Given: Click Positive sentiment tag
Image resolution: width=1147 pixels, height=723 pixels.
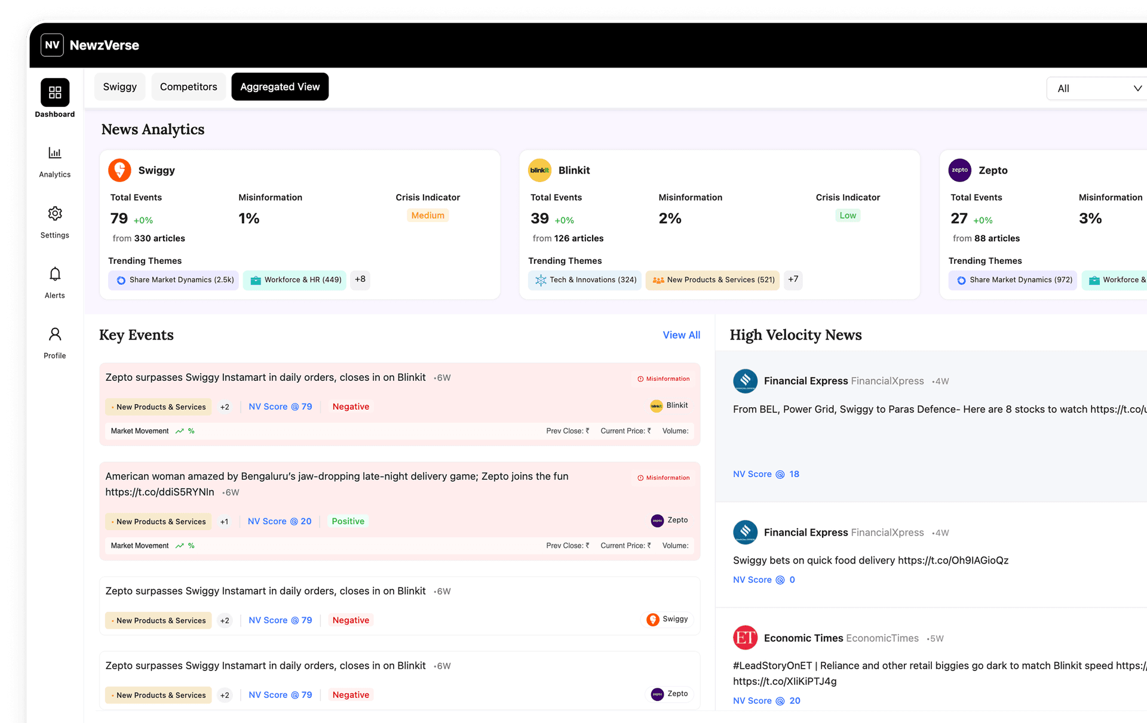Looking at the screenshot, I should (x=348, y=521).
